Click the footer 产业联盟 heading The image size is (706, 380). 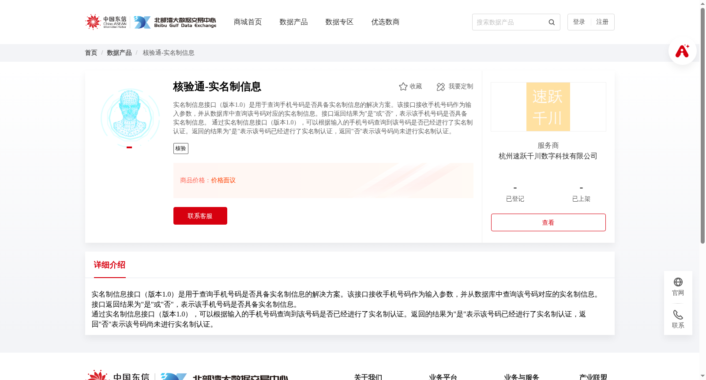(593, 376)
